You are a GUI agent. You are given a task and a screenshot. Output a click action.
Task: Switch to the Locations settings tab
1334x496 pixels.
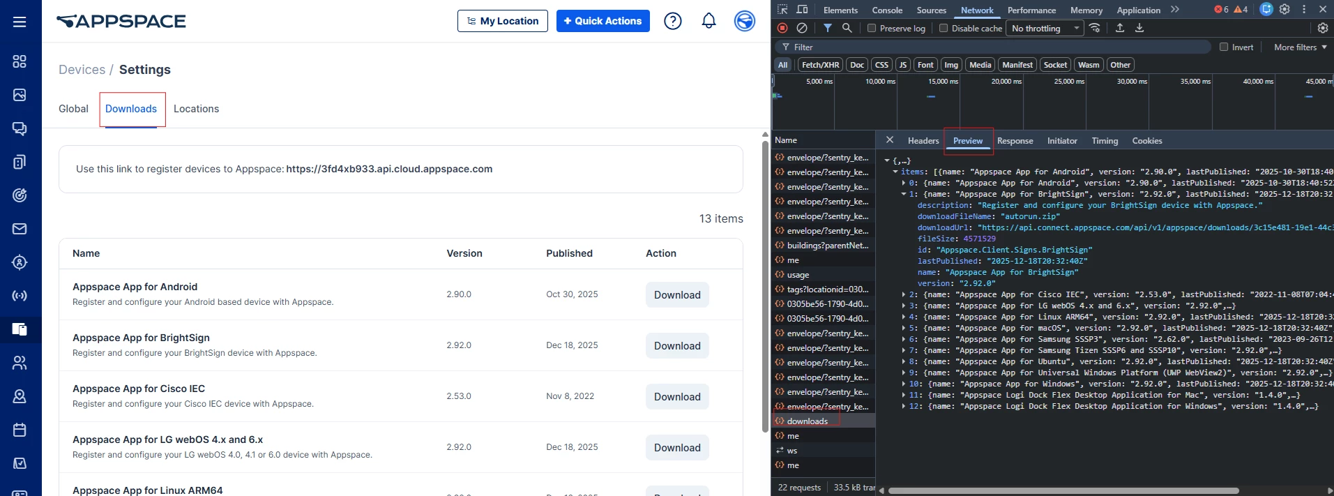[196, 109]
